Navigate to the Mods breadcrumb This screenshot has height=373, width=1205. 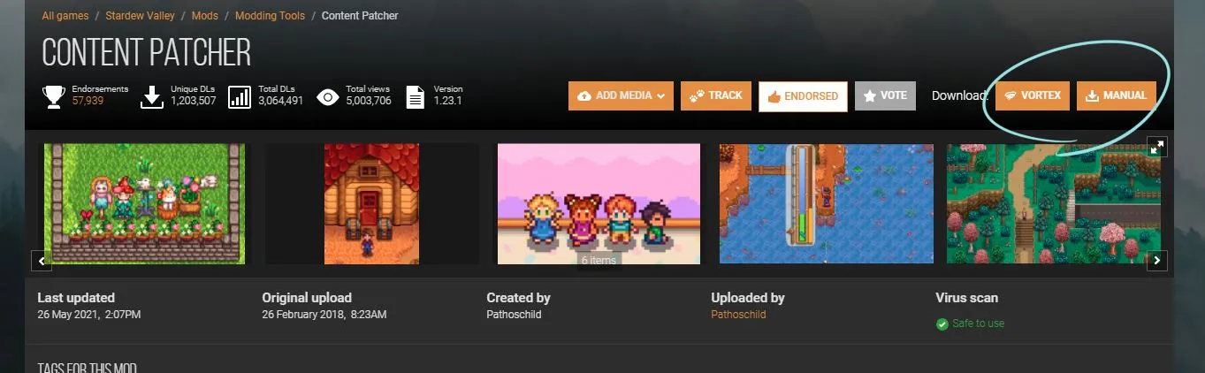(204, 16)
